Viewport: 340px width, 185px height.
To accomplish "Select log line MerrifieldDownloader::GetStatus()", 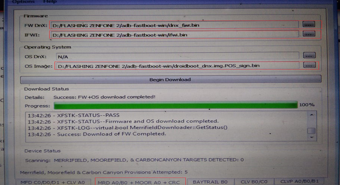I will (x=127, y=128).
